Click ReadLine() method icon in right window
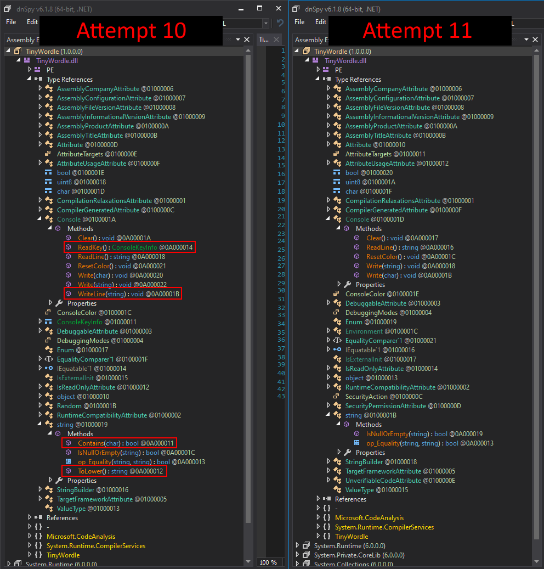 tap(357, 247)
